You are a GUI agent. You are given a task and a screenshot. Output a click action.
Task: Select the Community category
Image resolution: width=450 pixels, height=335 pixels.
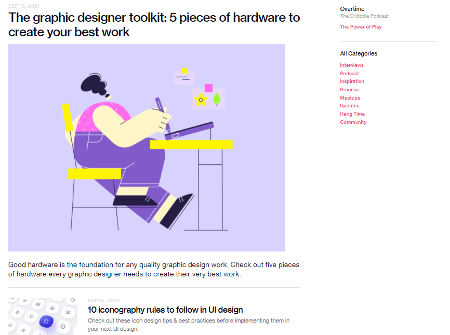point(353,122)
